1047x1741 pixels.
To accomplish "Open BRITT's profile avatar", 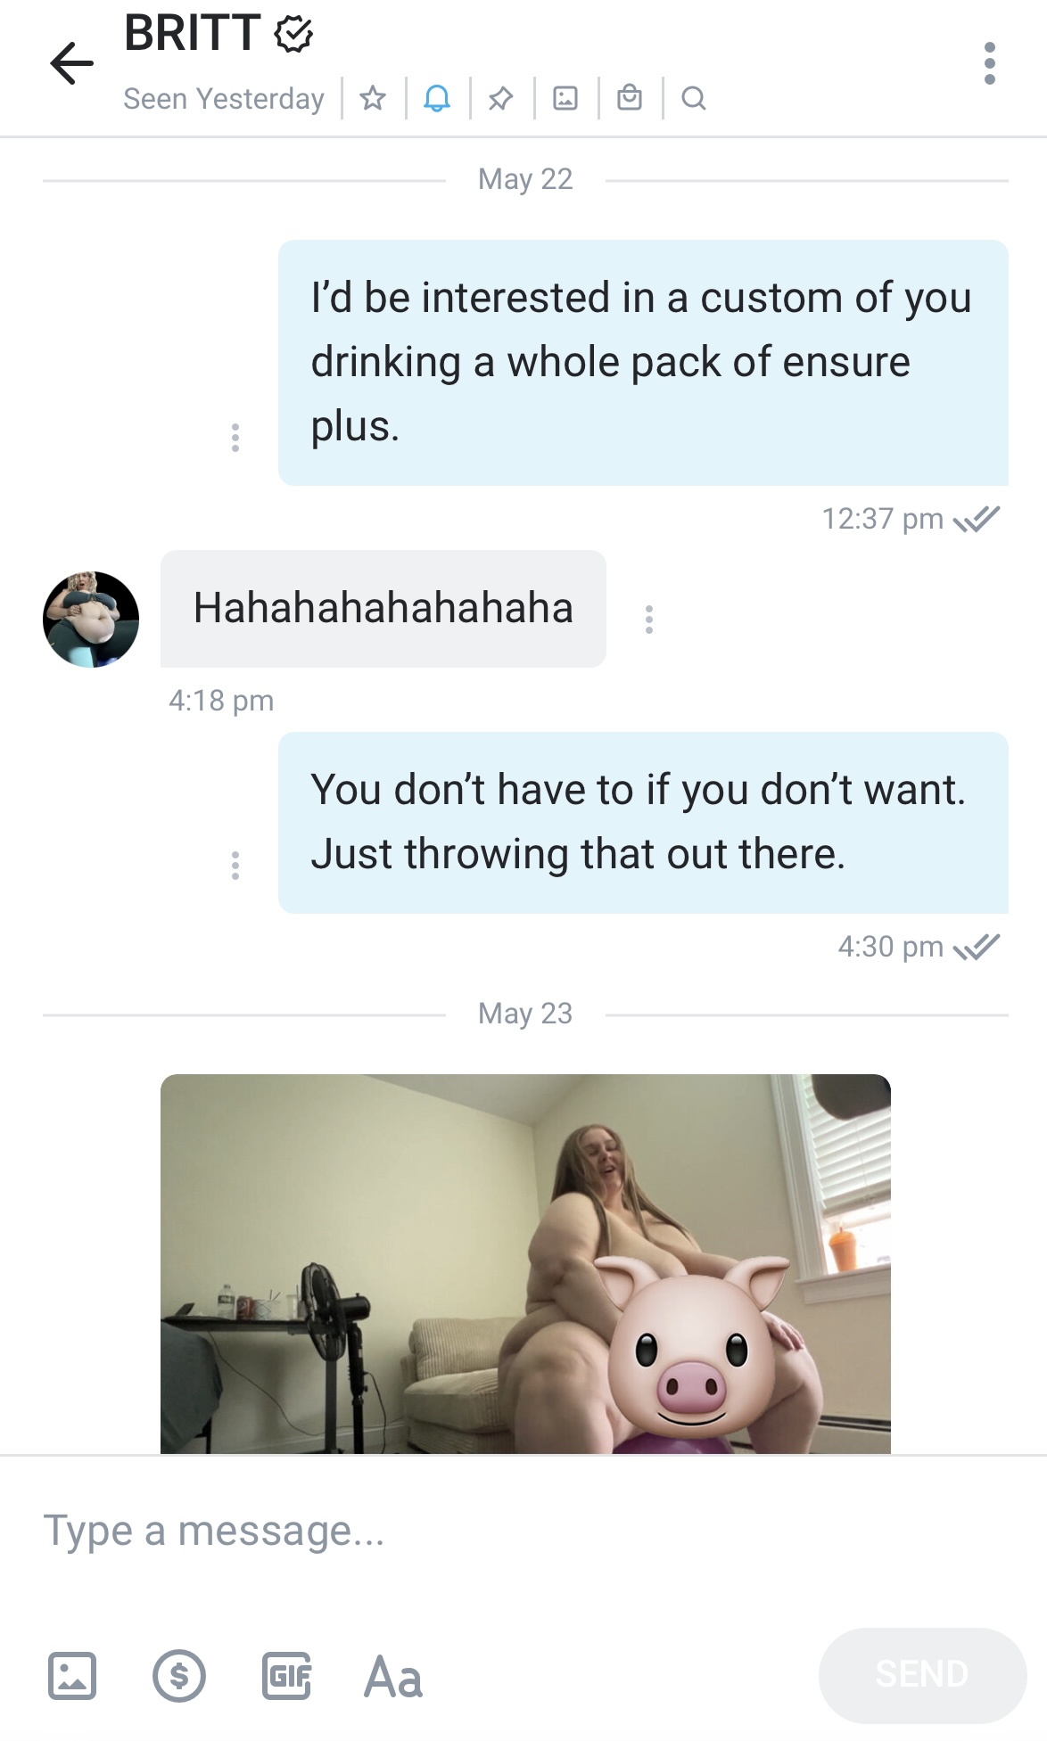I will [91, 620].
